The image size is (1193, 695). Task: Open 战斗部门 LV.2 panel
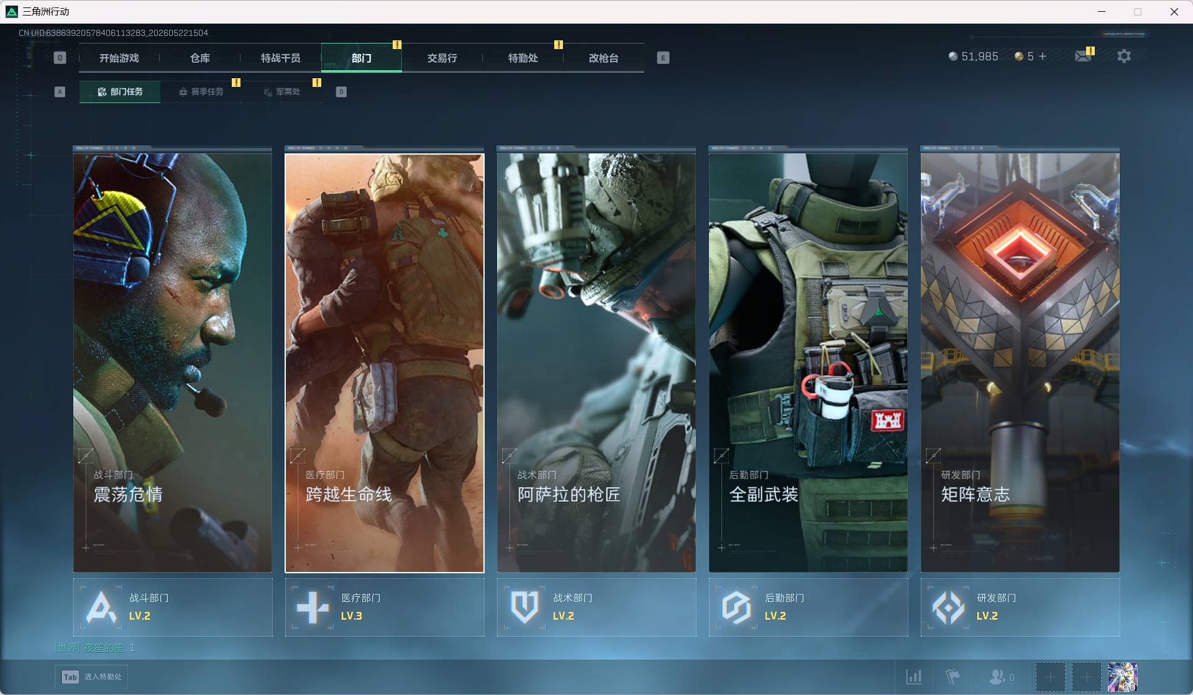(x=173, y=607)
